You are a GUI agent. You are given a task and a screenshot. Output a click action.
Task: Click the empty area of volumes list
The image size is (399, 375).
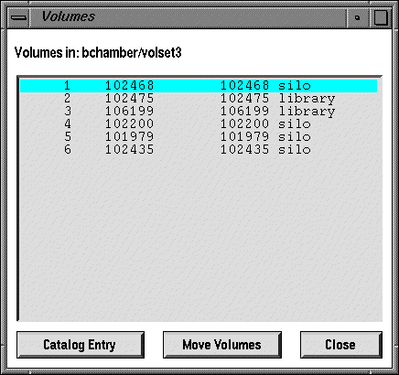coord(199,238)
